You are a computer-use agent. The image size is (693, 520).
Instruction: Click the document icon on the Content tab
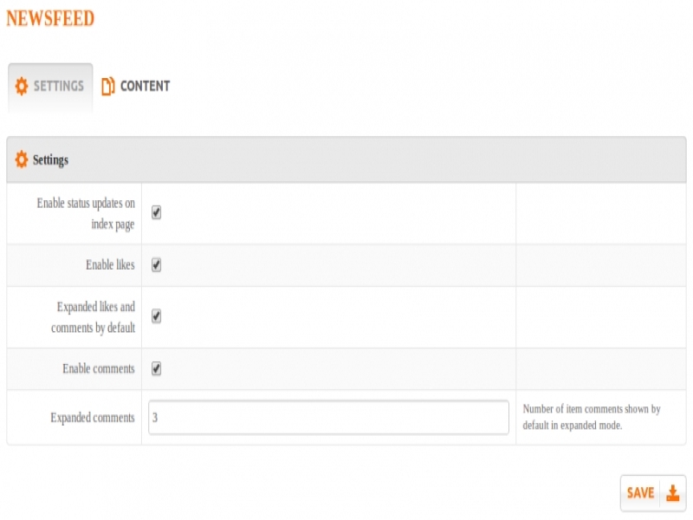click(x=108, y=87)
